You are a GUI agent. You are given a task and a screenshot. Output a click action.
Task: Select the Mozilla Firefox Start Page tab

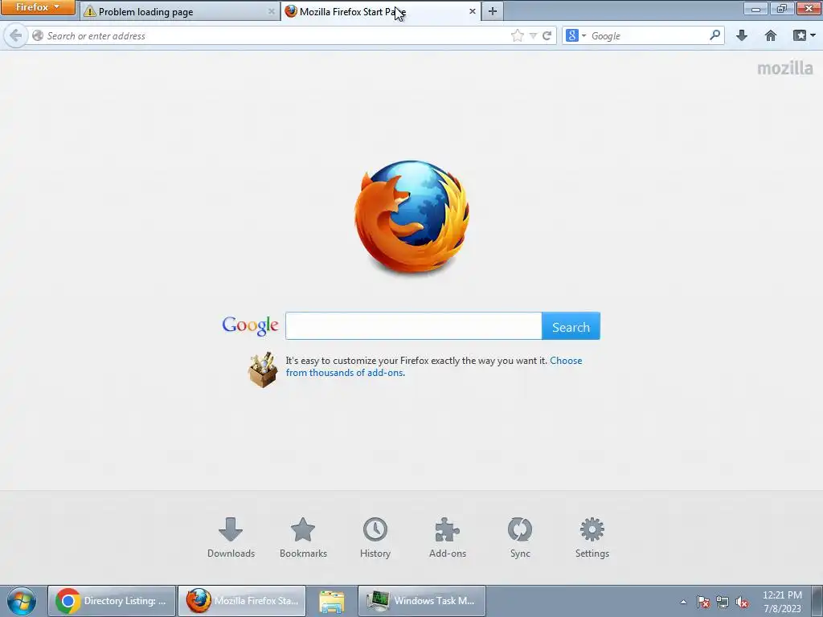point(381,11)
